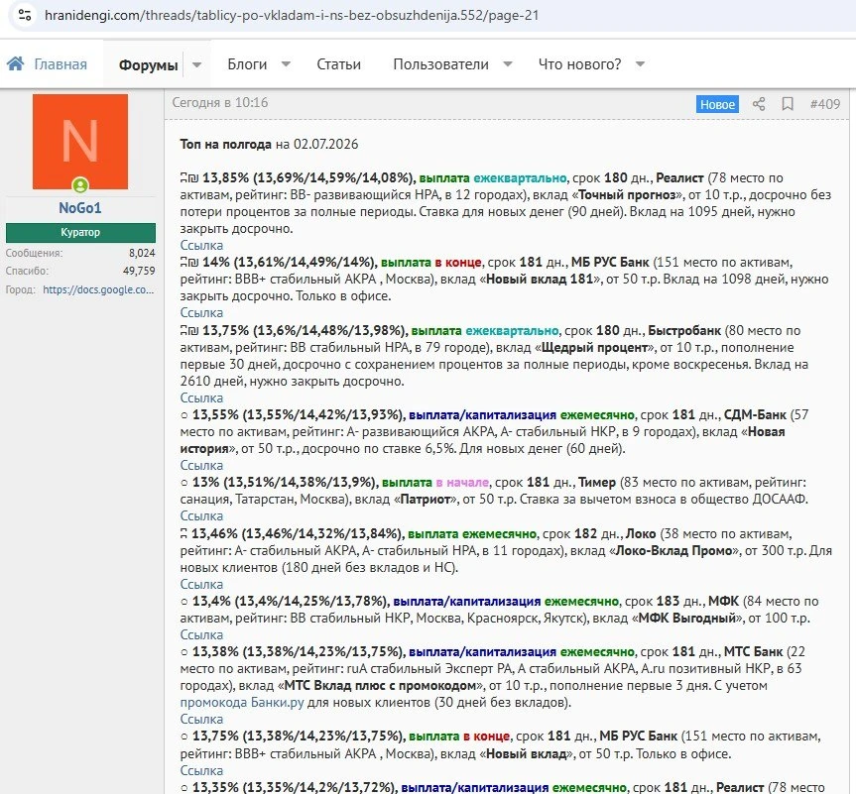Click the rate 13,4% (13,4%/14,25%/13,78%)
This screenshot has height=794, width=856.
[291, 602]
